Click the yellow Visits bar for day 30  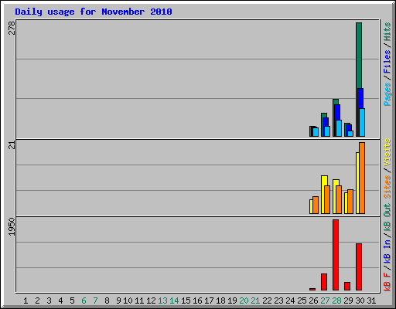tap(357, 183)
